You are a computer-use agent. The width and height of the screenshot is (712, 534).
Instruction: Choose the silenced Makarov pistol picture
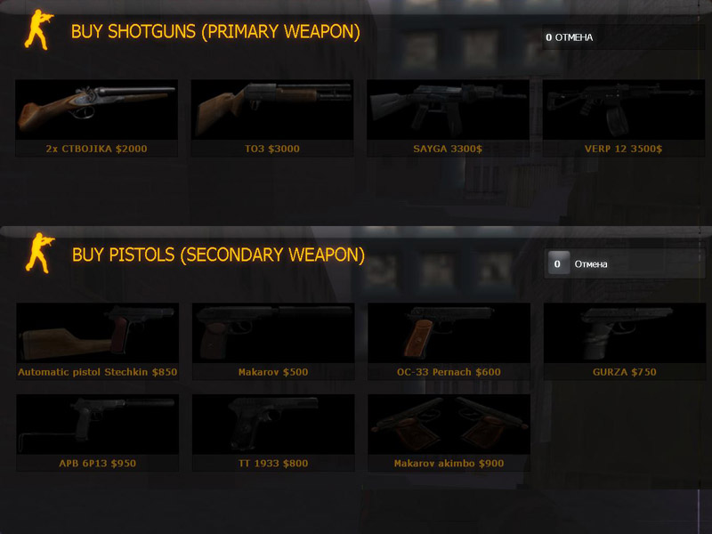point(273,333)
